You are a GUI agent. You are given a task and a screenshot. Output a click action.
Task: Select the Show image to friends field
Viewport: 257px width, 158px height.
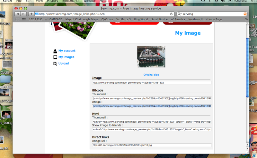click(x=152, y=129)
